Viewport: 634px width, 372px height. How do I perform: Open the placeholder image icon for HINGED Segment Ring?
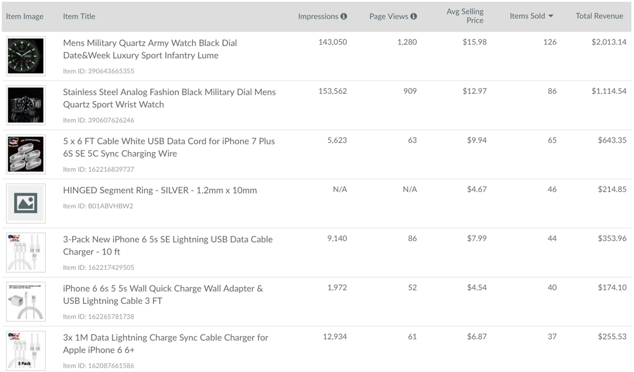point(26,203)
